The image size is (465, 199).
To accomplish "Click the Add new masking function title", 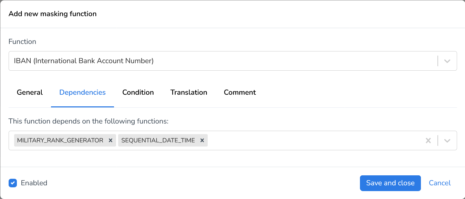I will coord(52,14).
